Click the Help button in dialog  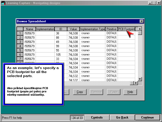click(130, 92)
